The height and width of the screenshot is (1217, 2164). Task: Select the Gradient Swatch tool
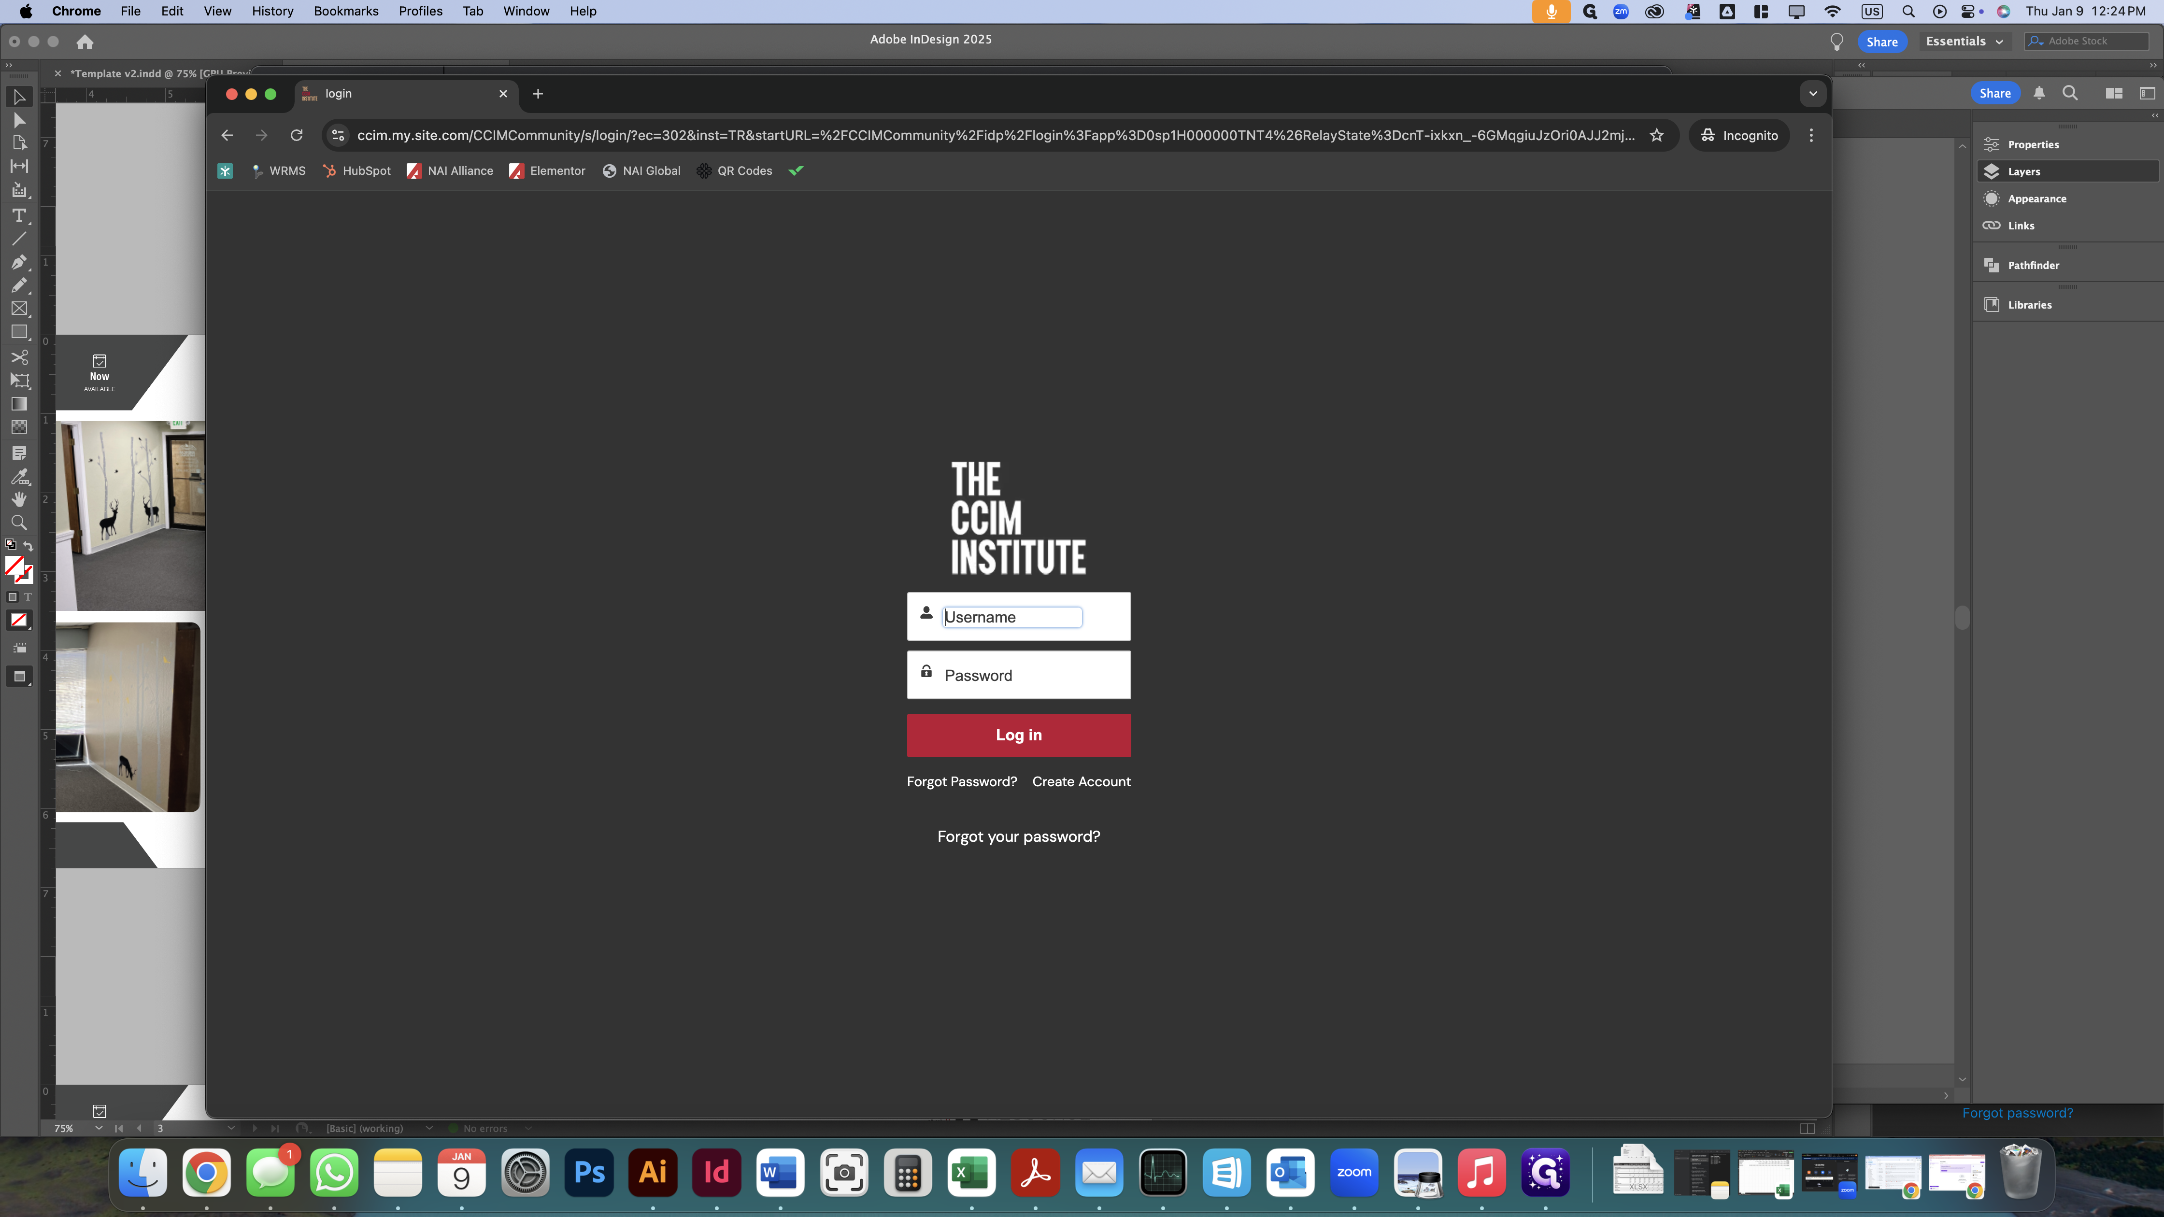tap(18, 404)
